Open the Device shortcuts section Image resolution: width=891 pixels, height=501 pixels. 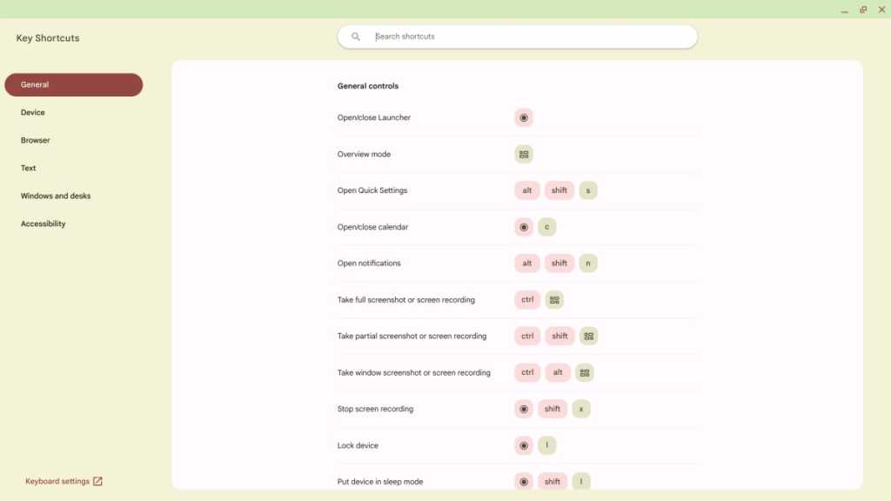tap(34, 112)
